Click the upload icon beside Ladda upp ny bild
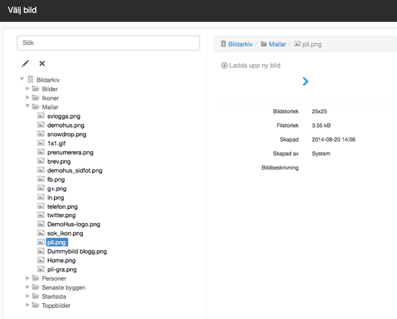The image size is (397, 319). coord(224,66)
